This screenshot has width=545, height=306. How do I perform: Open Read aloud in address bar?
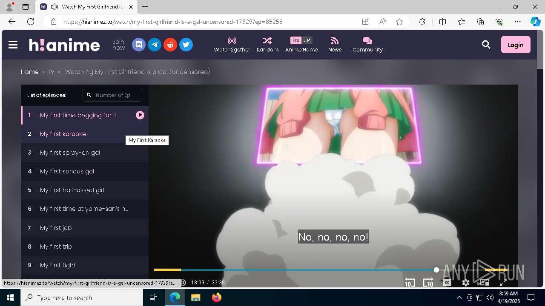382,22
